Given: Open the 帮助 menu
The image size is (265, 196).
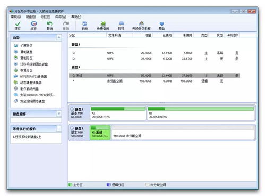Looking at the screenshot, I should pyautogui.click(x=76, y=17).
